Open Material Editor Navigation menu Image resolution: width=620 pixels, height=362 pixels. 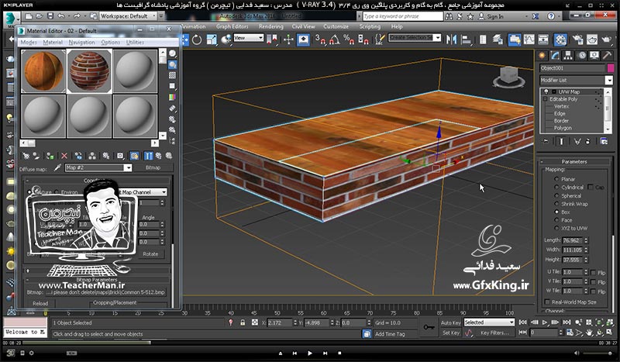click(81, 43)
